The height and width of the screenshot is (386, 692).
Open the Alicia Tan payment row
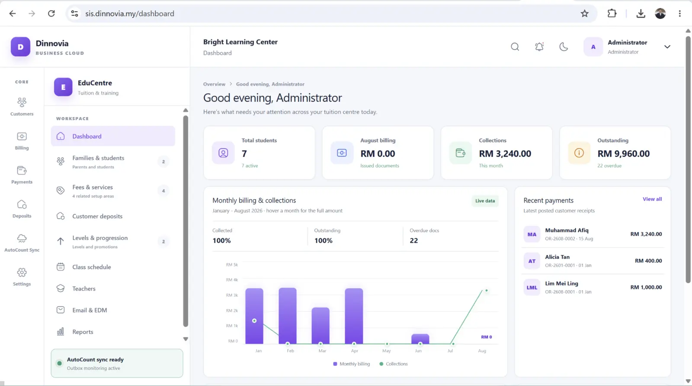click(593, 261)
